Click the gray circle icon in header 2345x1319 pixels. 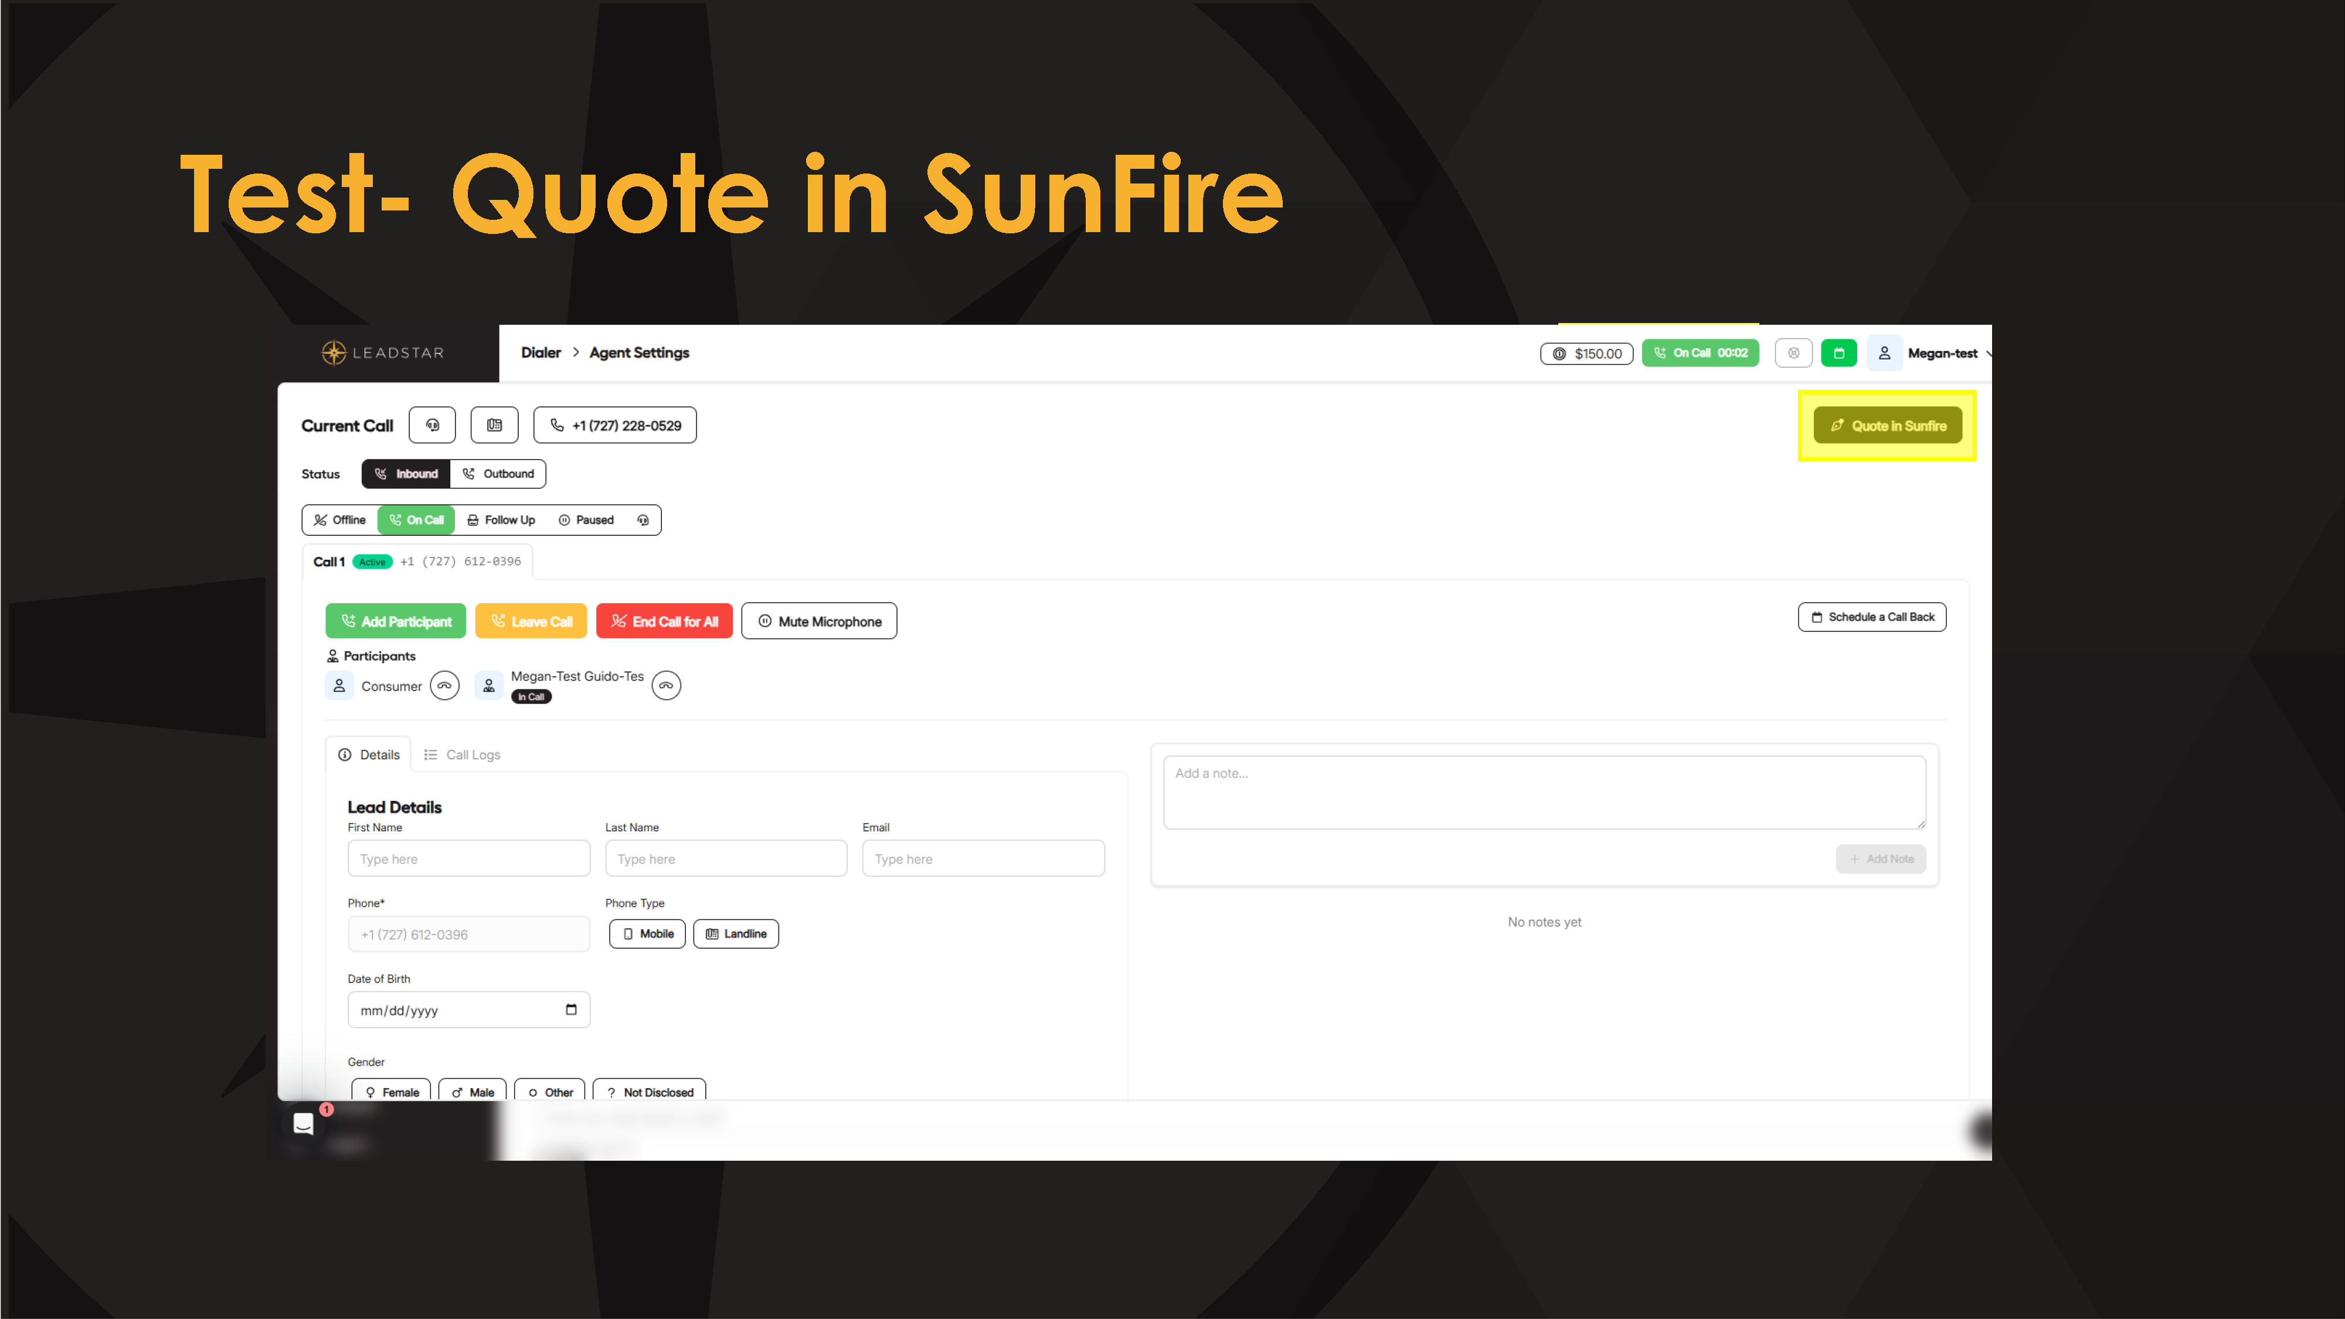[1793, 353]
